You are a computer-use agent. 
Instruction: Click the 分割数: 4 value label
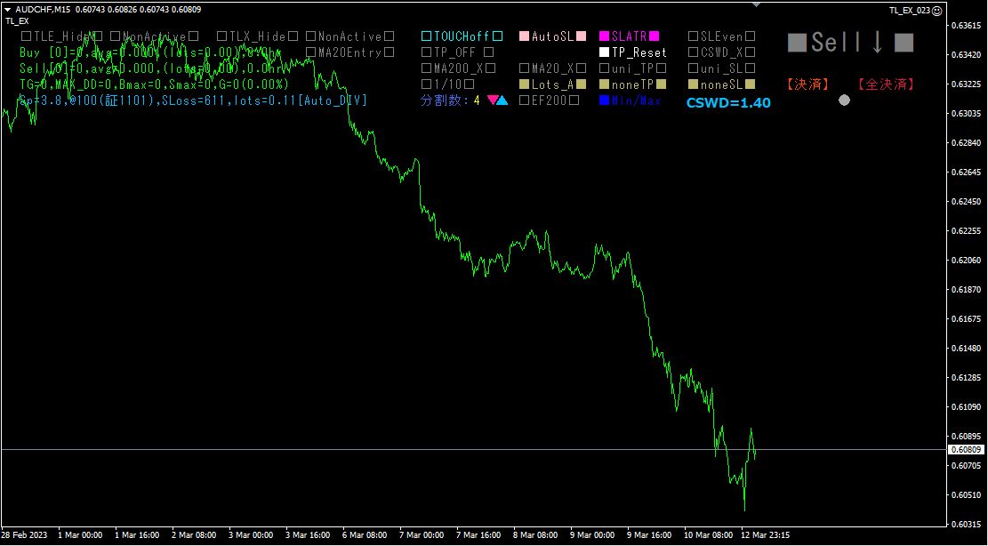coord(450,100)
